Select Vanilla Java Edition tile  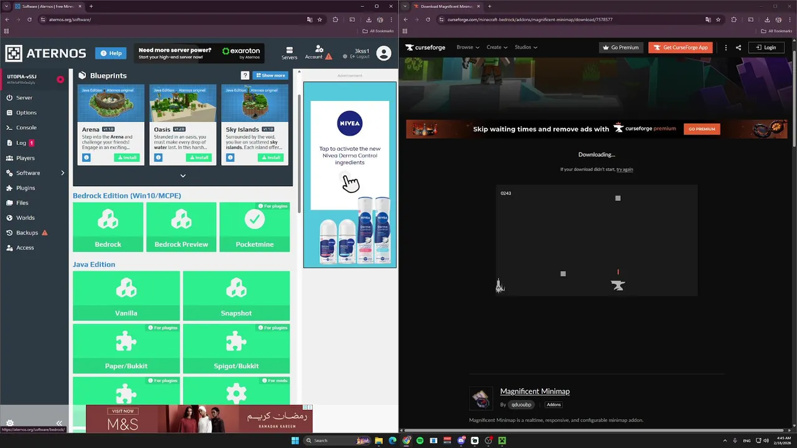(126, 296)
